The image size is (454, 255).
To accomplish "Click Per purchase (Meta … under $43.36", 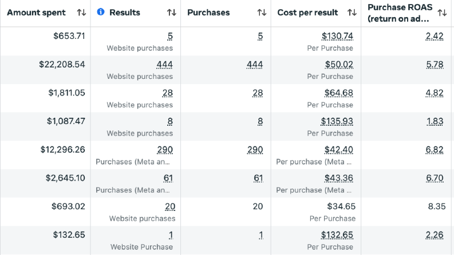I will [x=314, y=190].
